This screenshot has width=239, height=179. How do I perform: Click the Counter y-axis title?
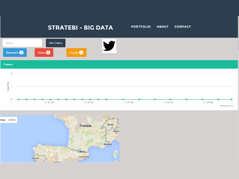click(x=8, y=86)
